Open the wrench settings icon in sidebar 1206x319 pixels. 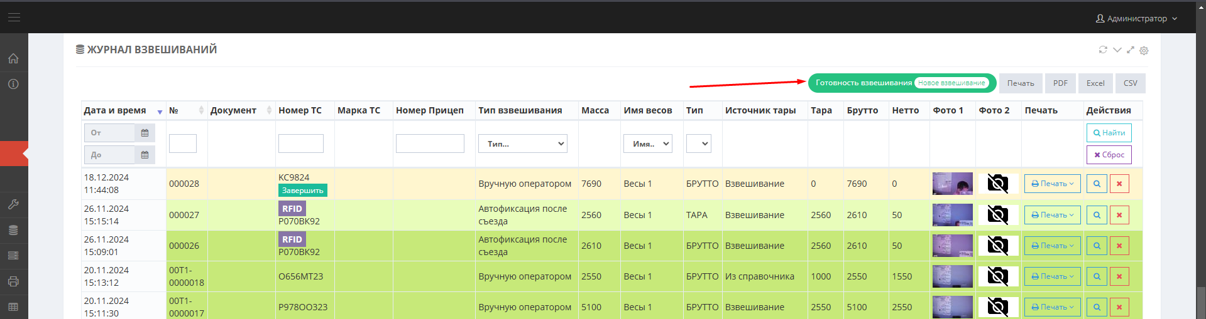click(x=13, y=204)
